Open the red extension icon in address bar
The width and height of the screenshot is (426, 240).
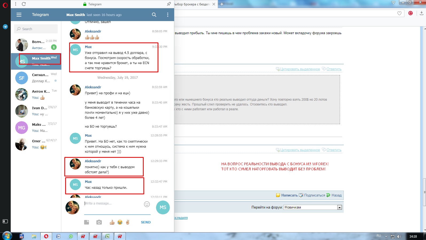point(411,13)
